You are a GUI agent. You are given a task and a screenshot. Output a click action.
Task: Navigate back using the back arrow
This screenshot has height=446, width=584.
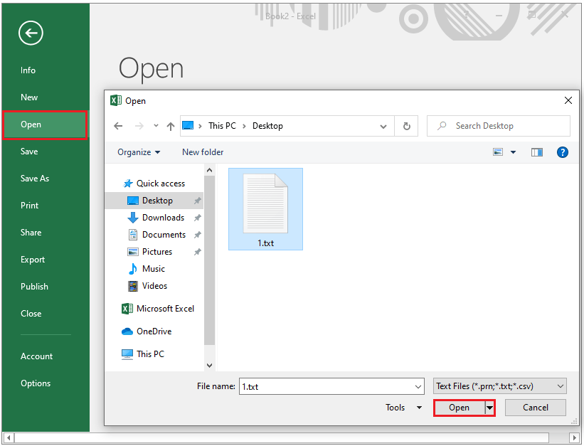point(118,126)
